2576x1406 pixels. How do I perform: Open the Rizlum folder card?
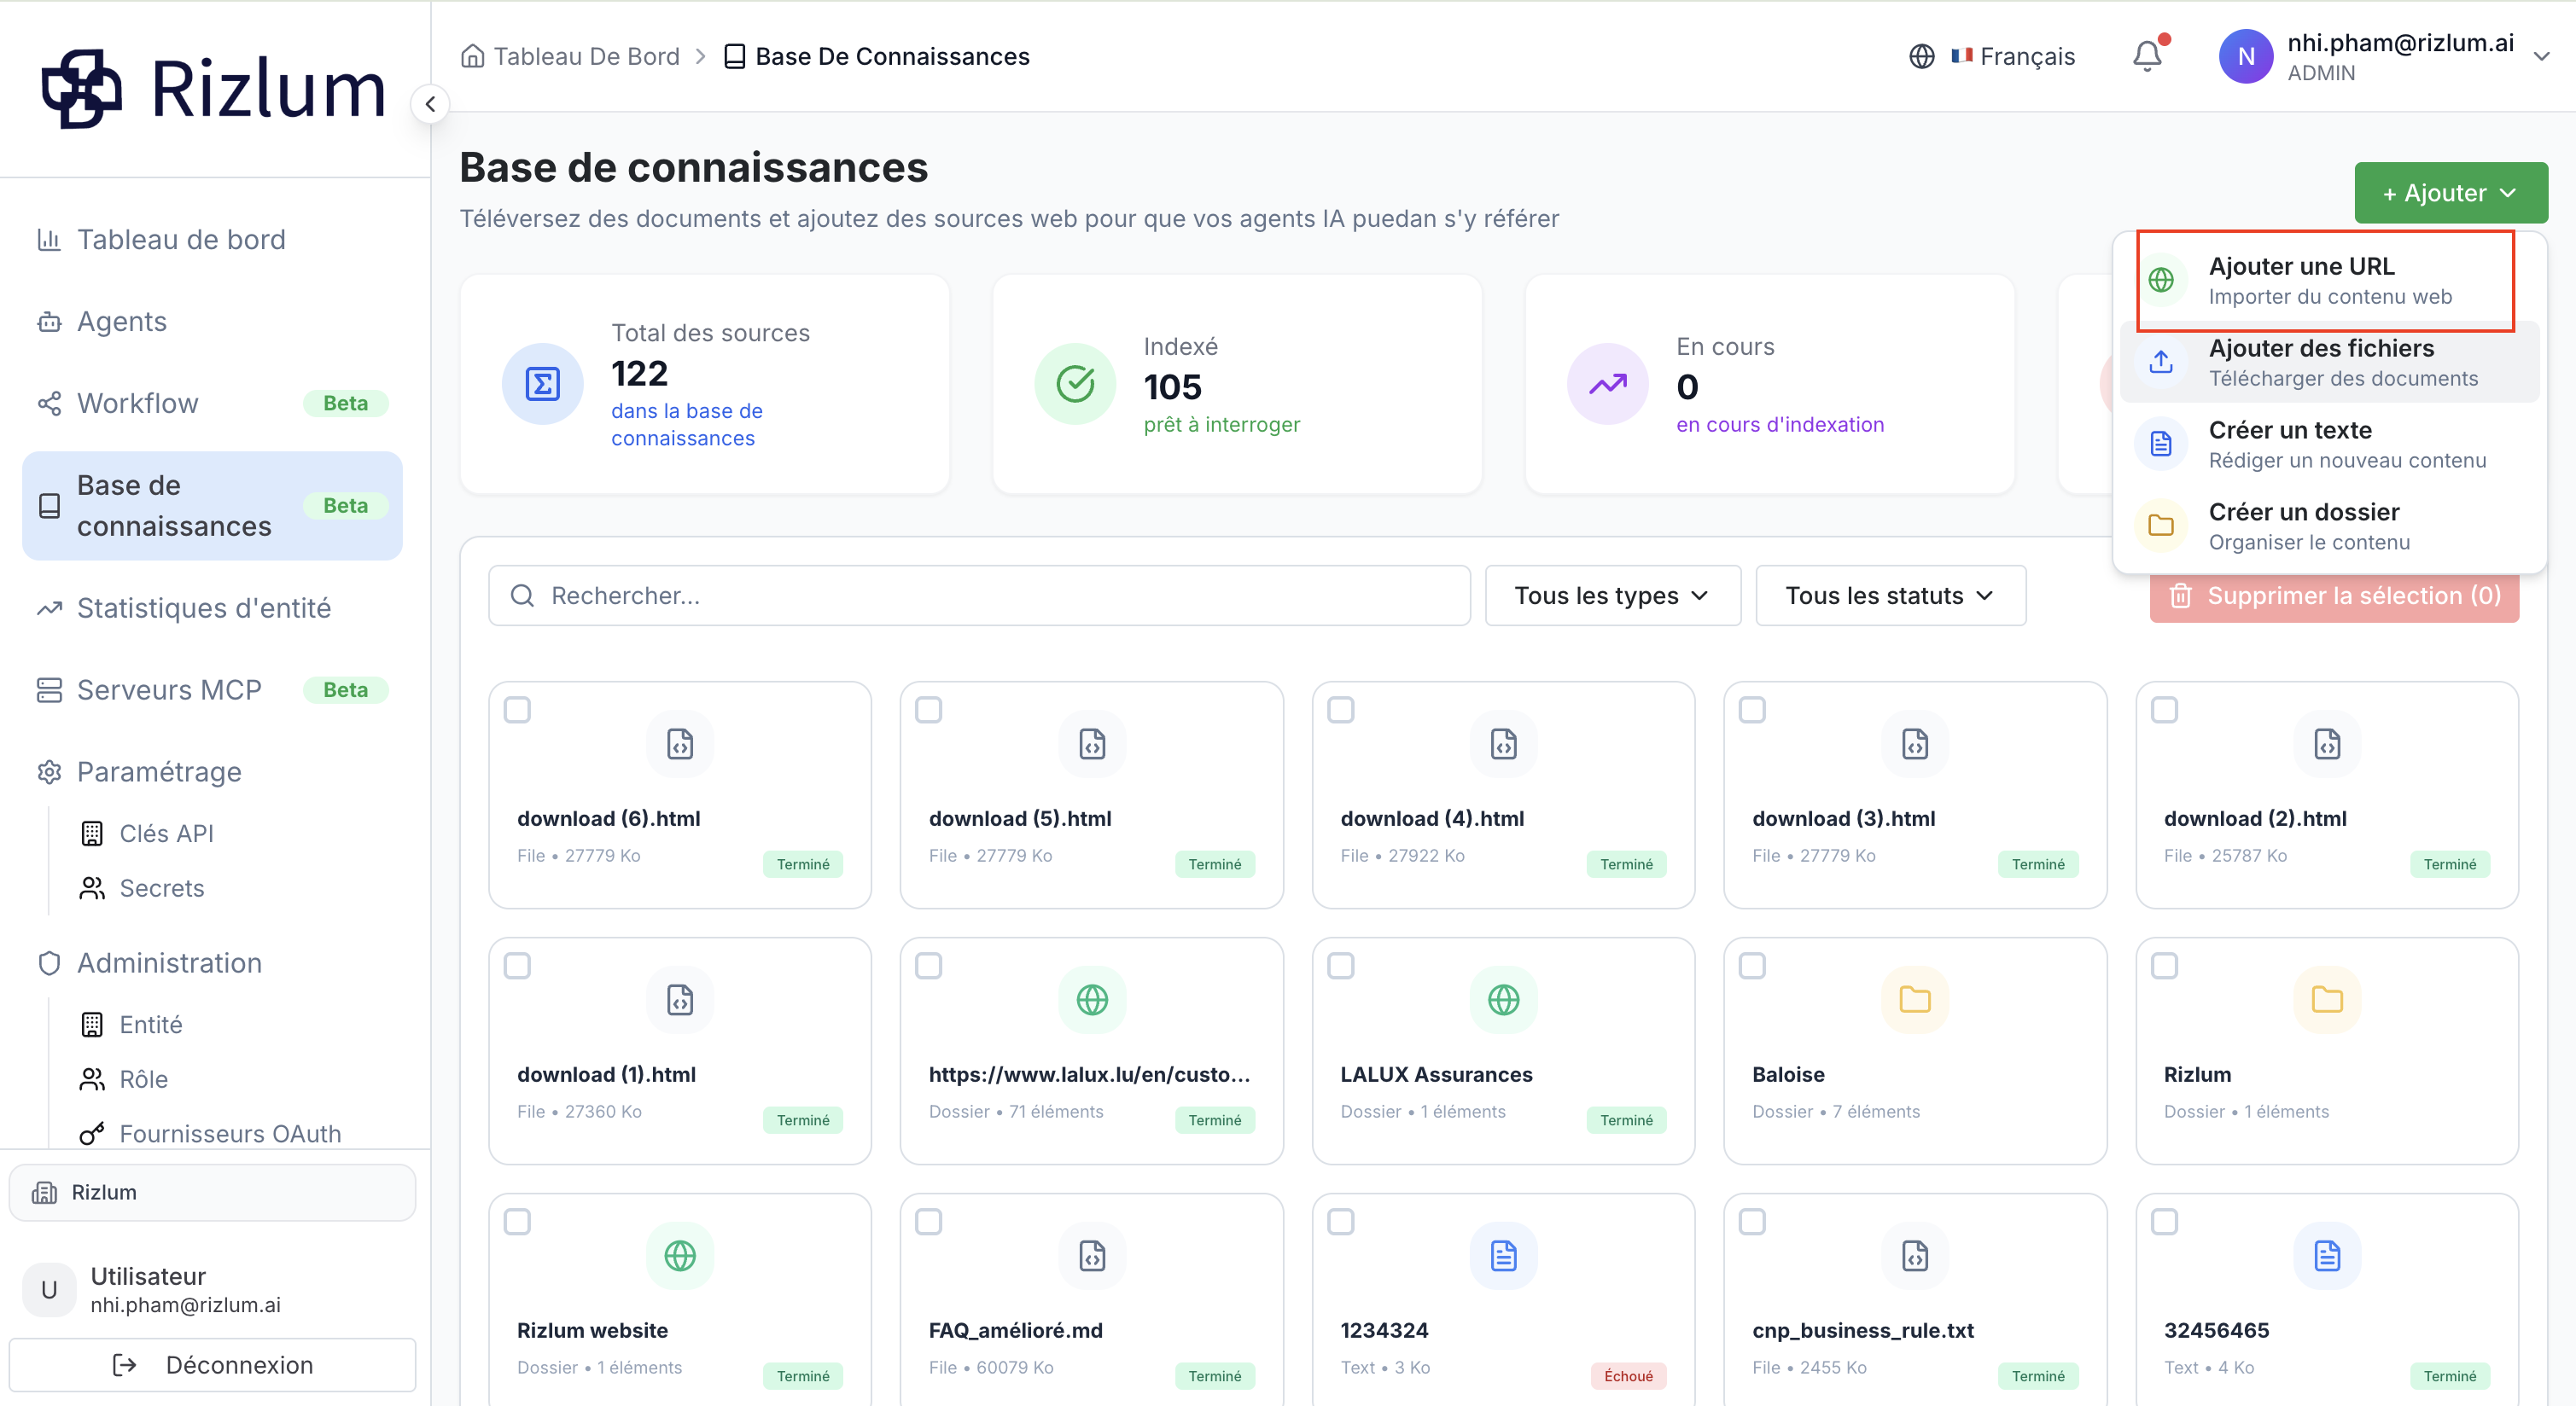tap(2326, 1050)
